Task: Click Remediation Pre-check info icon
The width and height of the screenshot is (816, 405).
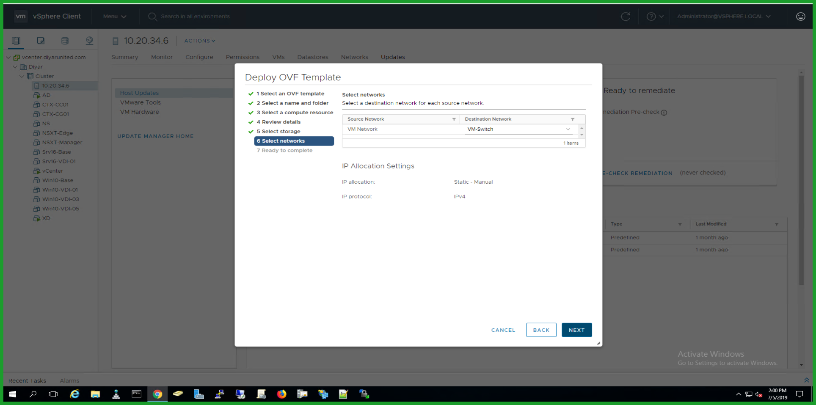Action: [x=664, y=113]
